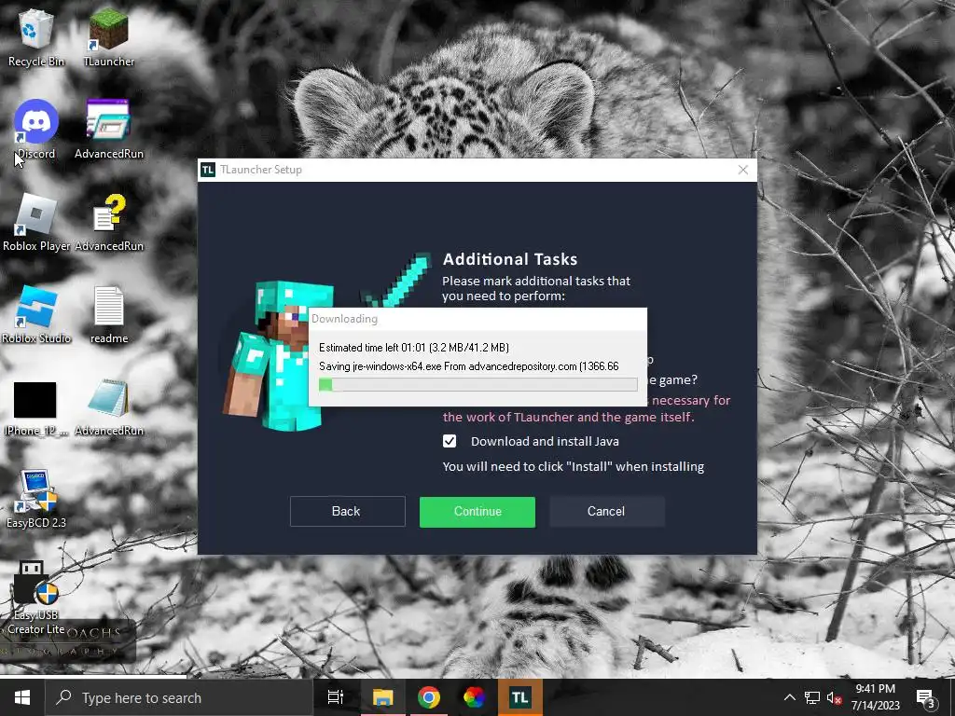The width and height of the screenshot is (955, 716).
Task: Select the EasyBCD 2.3 desktop shortcut
Action: [35, 500]
